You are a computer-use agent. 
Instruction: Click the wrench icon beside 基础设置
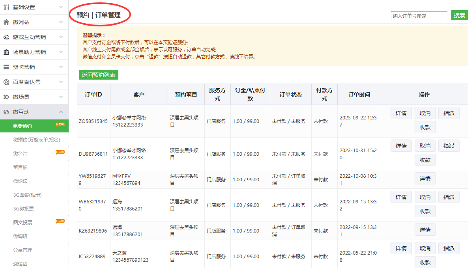pyautogui.click(x=6, y=7)
